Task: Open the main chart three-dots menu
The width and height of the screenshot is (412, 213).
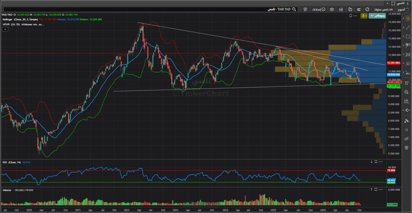Action: pyautogui.click(x=355, y=16)
